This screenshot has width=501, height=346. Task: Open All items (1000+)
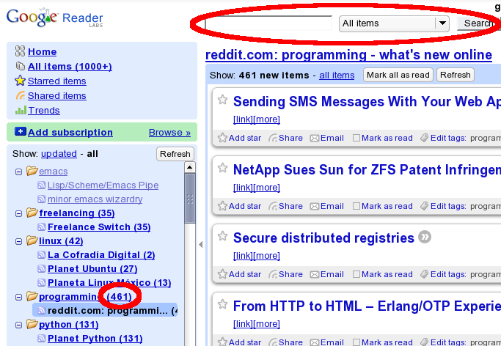[70, 67]
